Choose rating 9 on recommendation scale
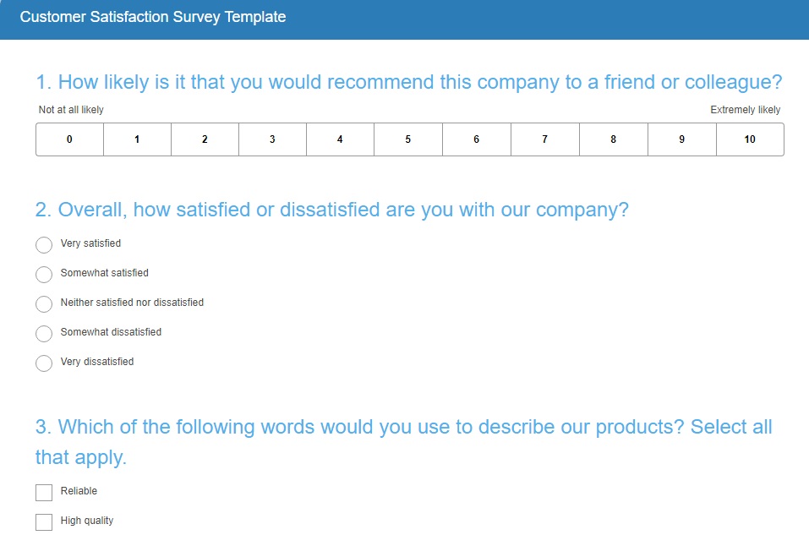This screenshot has width=809, height=535. (682, 139)
